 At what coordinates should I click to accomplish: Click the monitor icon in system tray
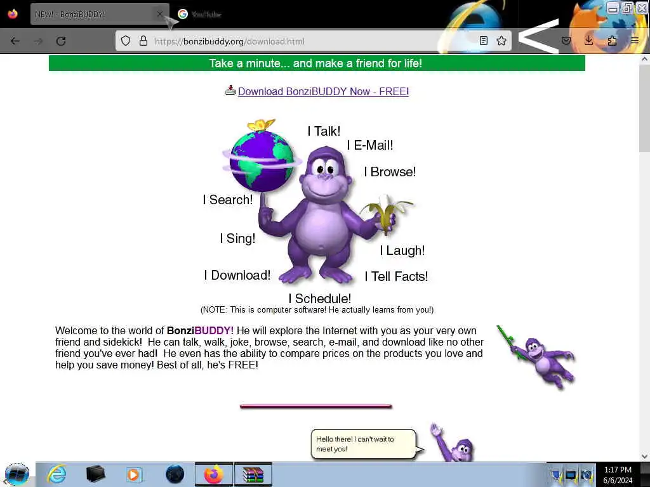point(571,474)
